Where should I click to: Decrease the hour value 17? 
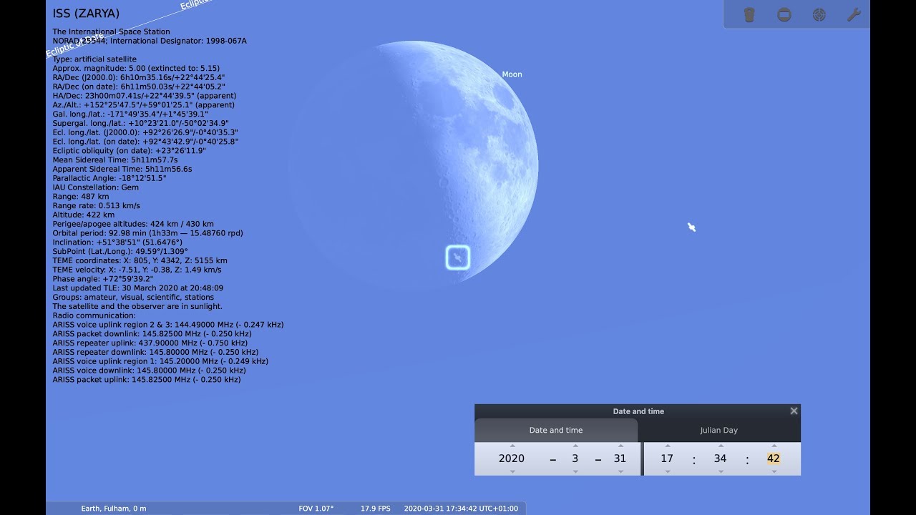[668, 471]
